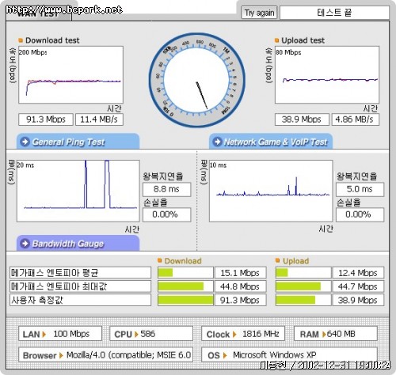Open the General Ping Test header tab
Screen dimensions: 396x375
pos(78,142)
